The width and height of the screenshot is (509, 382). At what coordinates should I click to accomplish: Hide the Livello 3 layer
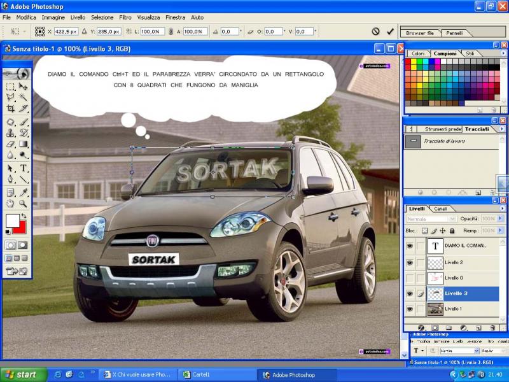click(410, 294)
